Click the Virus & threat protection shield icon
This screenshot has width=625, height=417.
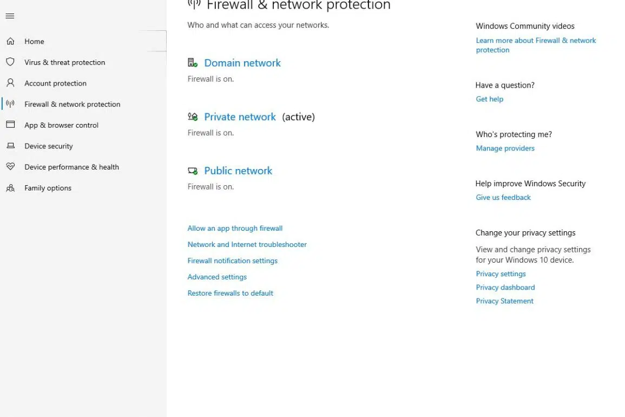10,62
